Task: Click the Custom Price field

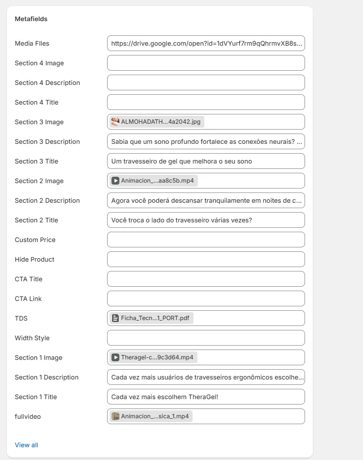Action: 206,240
